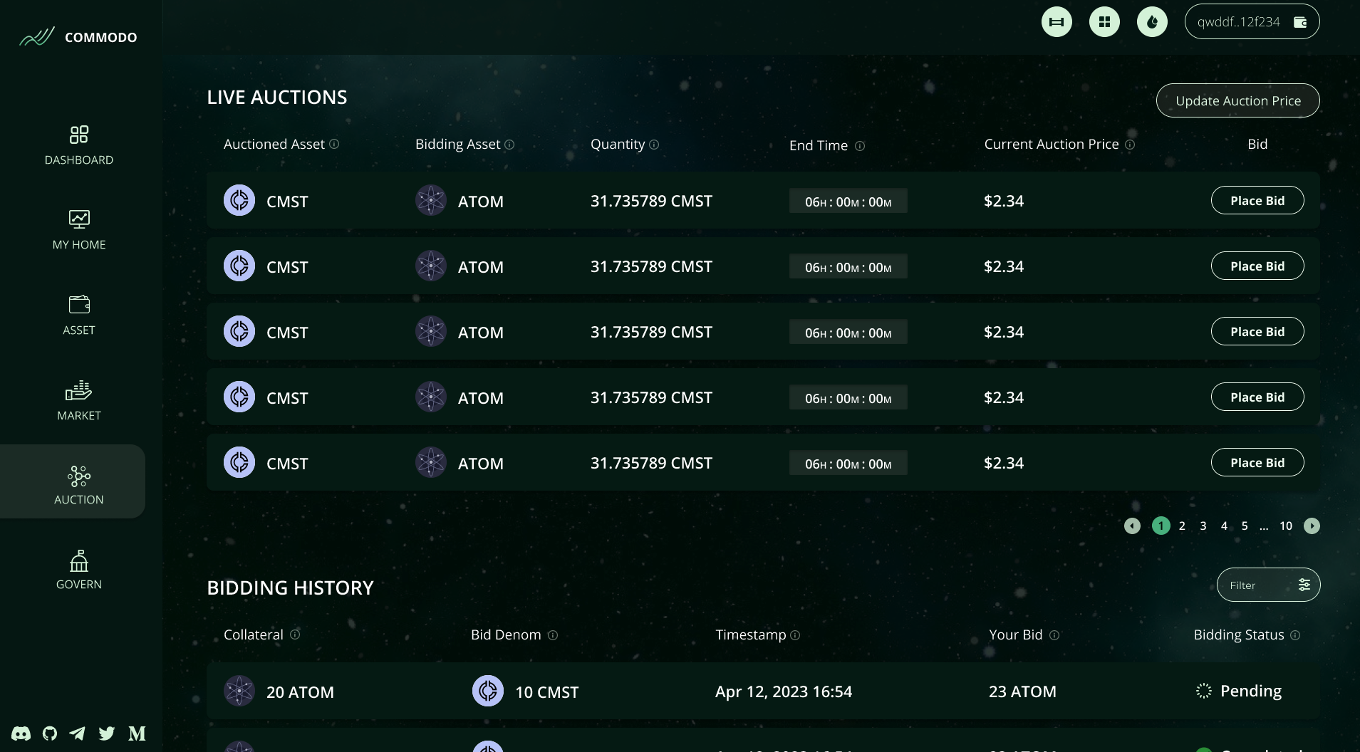
Task: Navigate to Market in sidebar
Action: [x=79, y=400]
